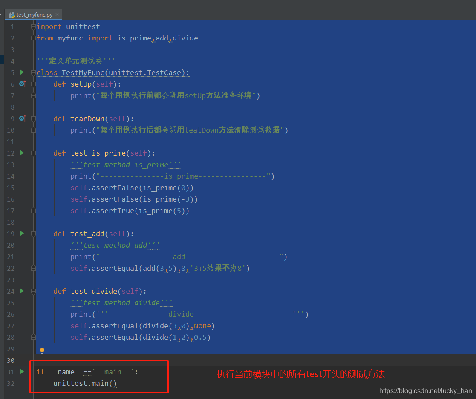Click line number 30 in the gutter
This screenshot has width=476, height=399.
pyautogui.click(x=11, y=361)
